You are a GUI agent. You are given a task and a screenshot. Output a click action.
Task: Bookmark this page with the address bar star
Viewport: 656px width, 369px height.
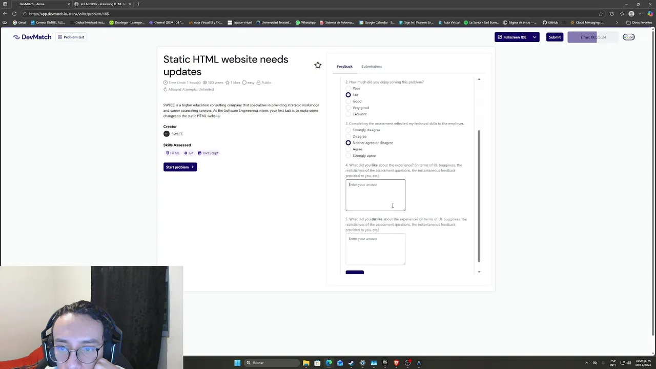point(601,14)
